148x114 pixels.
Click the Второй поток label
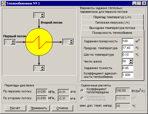(x=52, y=22)
